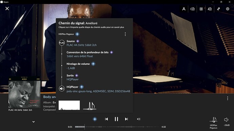Click Conversion de la profondeur de bits
This screenshot has width=234, height=131.
click(87, 52)
